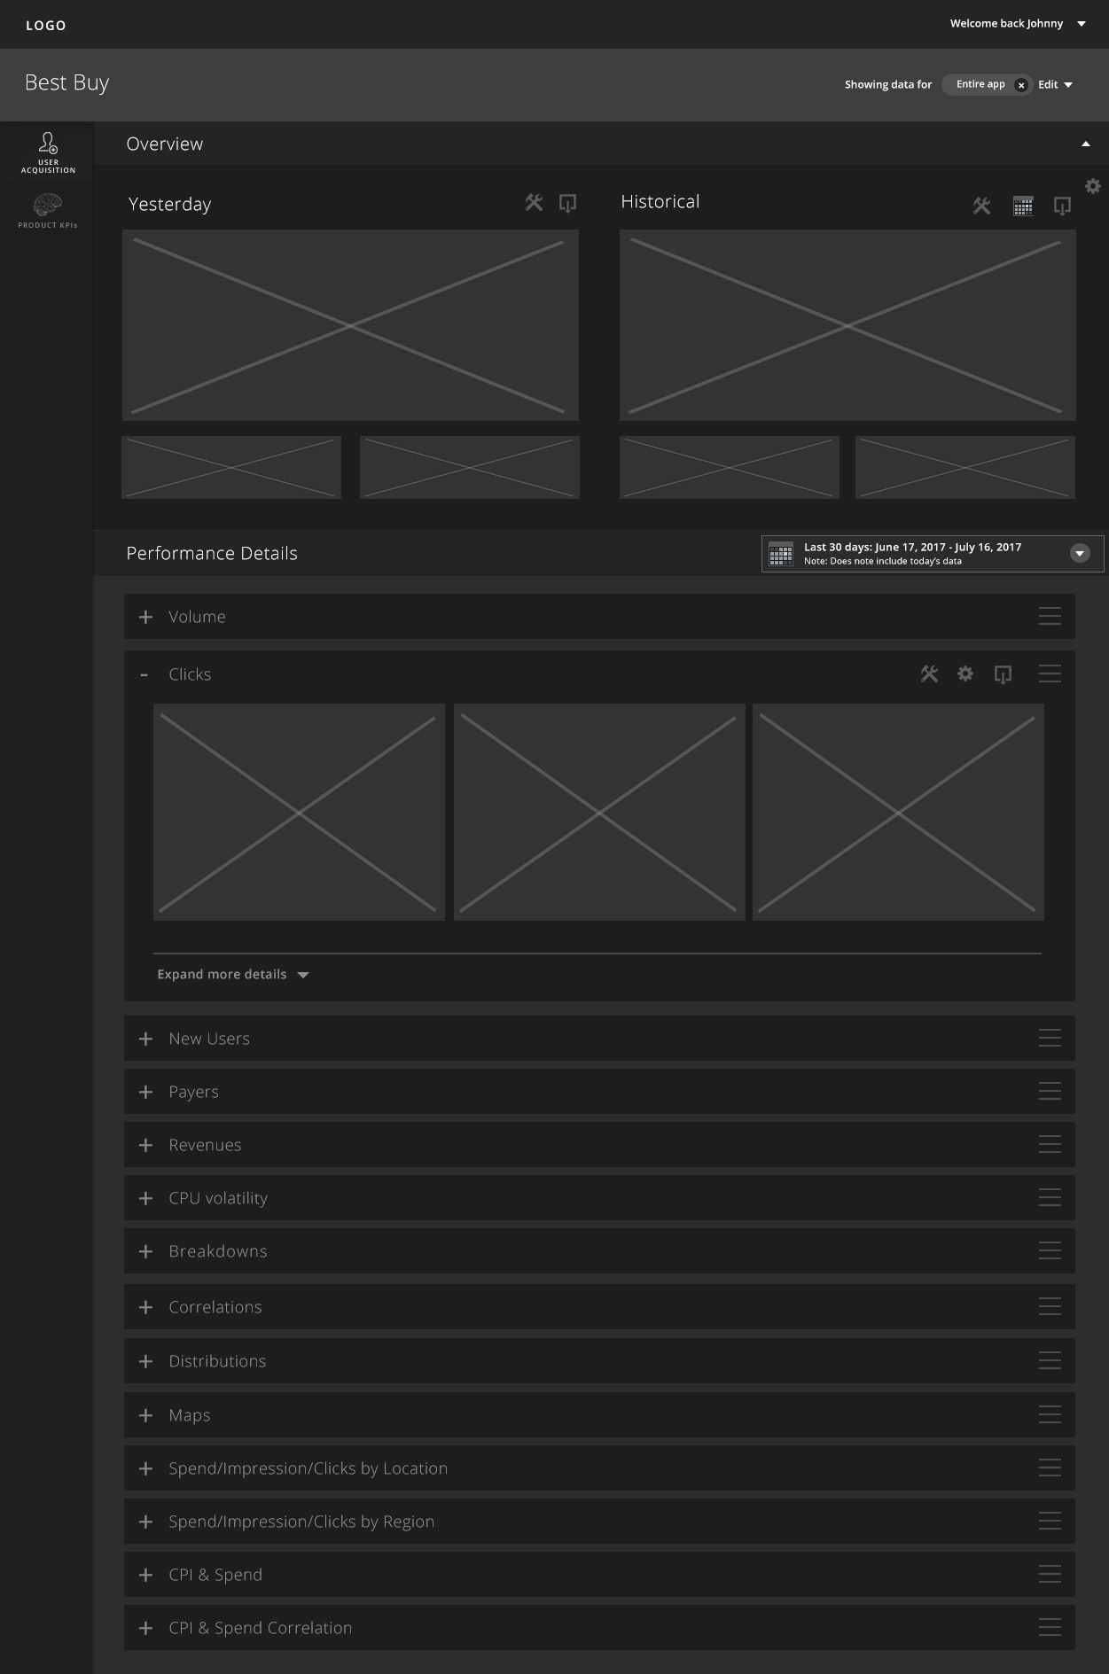Image resolution: width=1109 pixels, height=1674 pixels.
Task: Expand the Correlations section
Action: point(146,1307)
